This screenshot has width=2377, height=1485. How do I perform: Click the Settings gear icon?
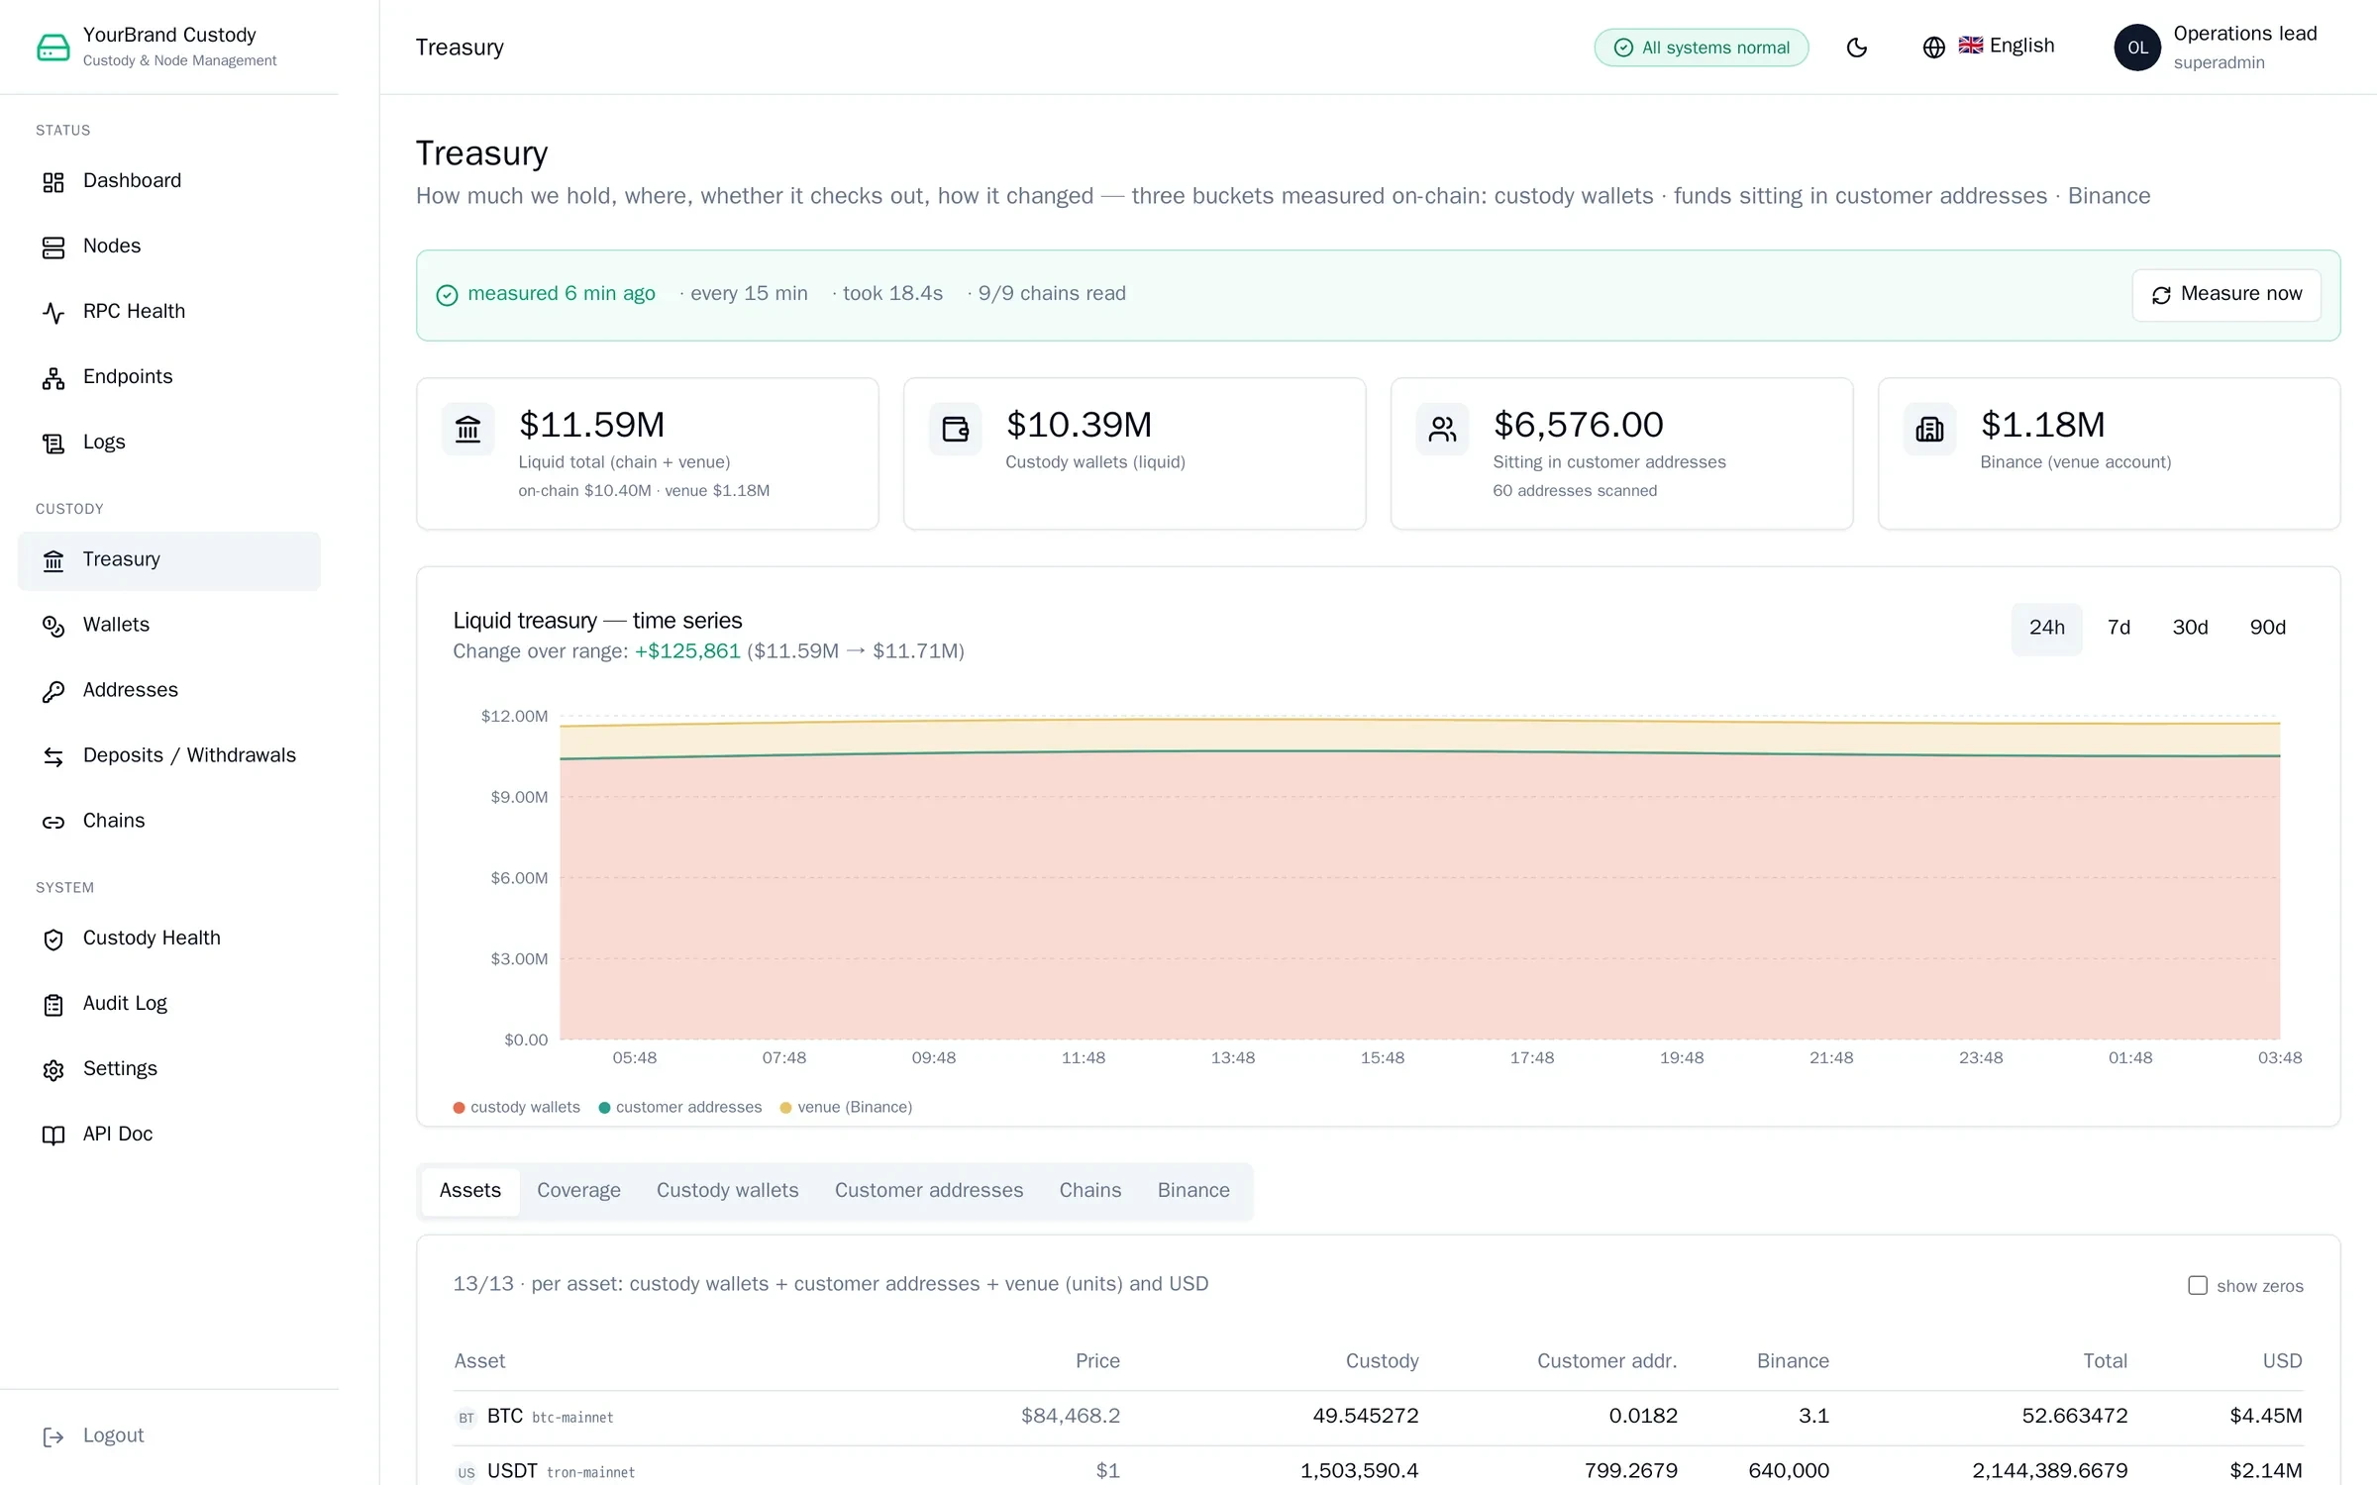coord(53,1070)
